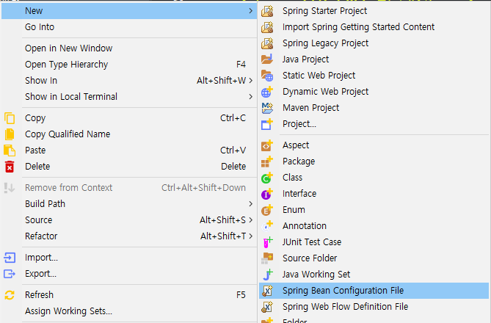The image size is (491, 323).
Task: Click the Aspect icon
Action: (267, 145)
